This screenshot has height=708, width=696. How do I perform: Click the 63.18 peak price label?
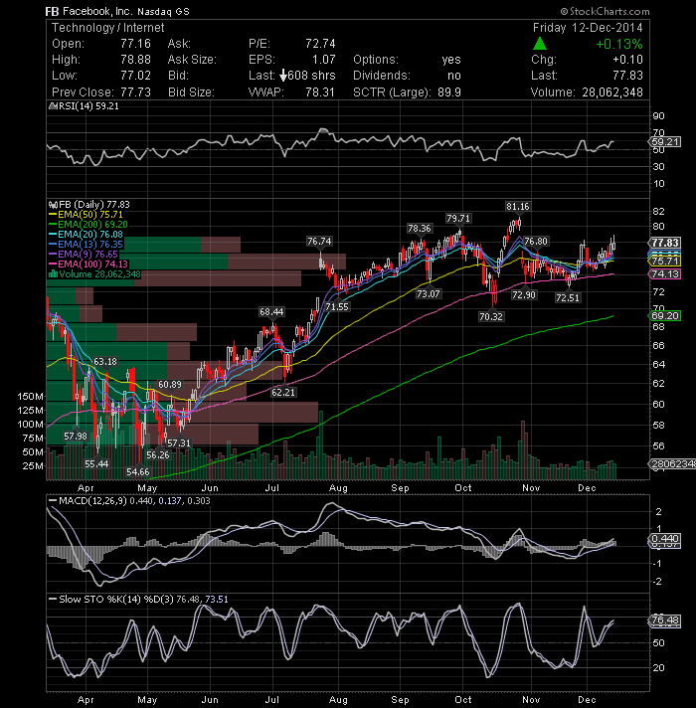point(105,361)
